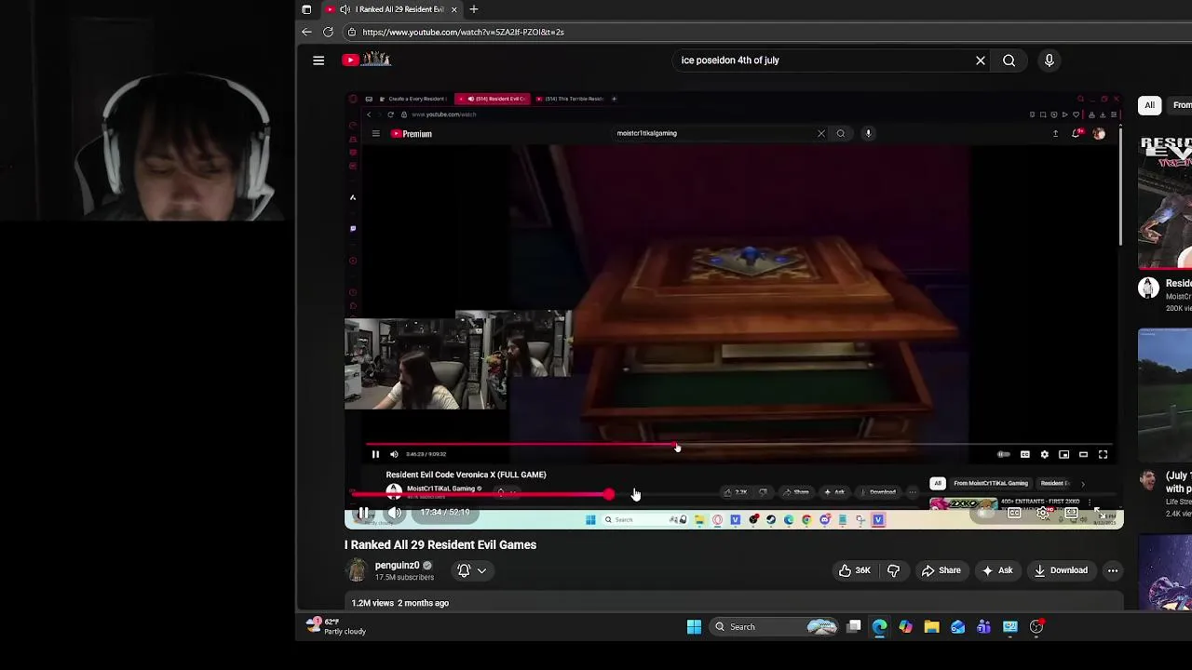Open Microsoft Teams from taskbar

point(983,627)
